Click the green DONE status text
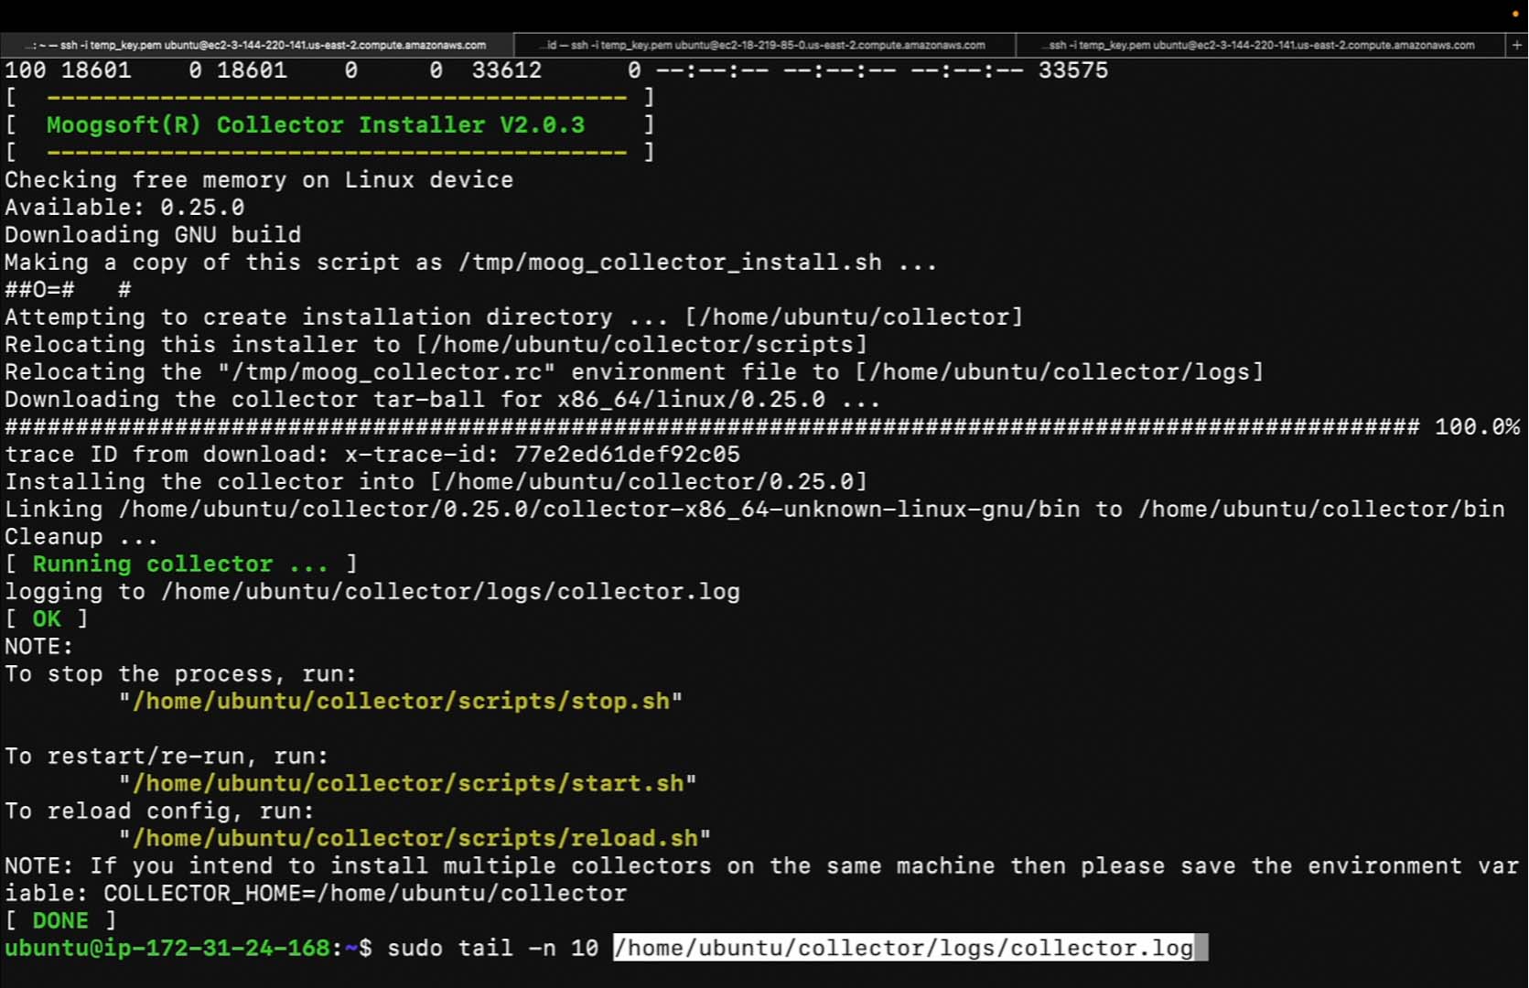The image size is (1529, 988). click(60, 920)
